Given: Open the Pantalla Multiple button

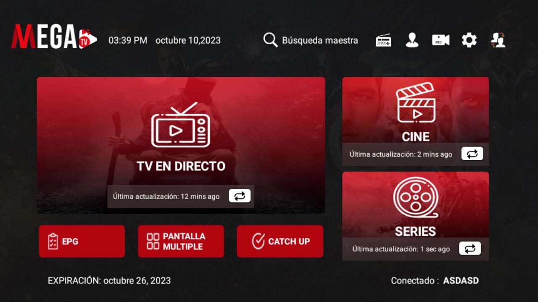Looking at the screenshot, I should coord(181,241).
